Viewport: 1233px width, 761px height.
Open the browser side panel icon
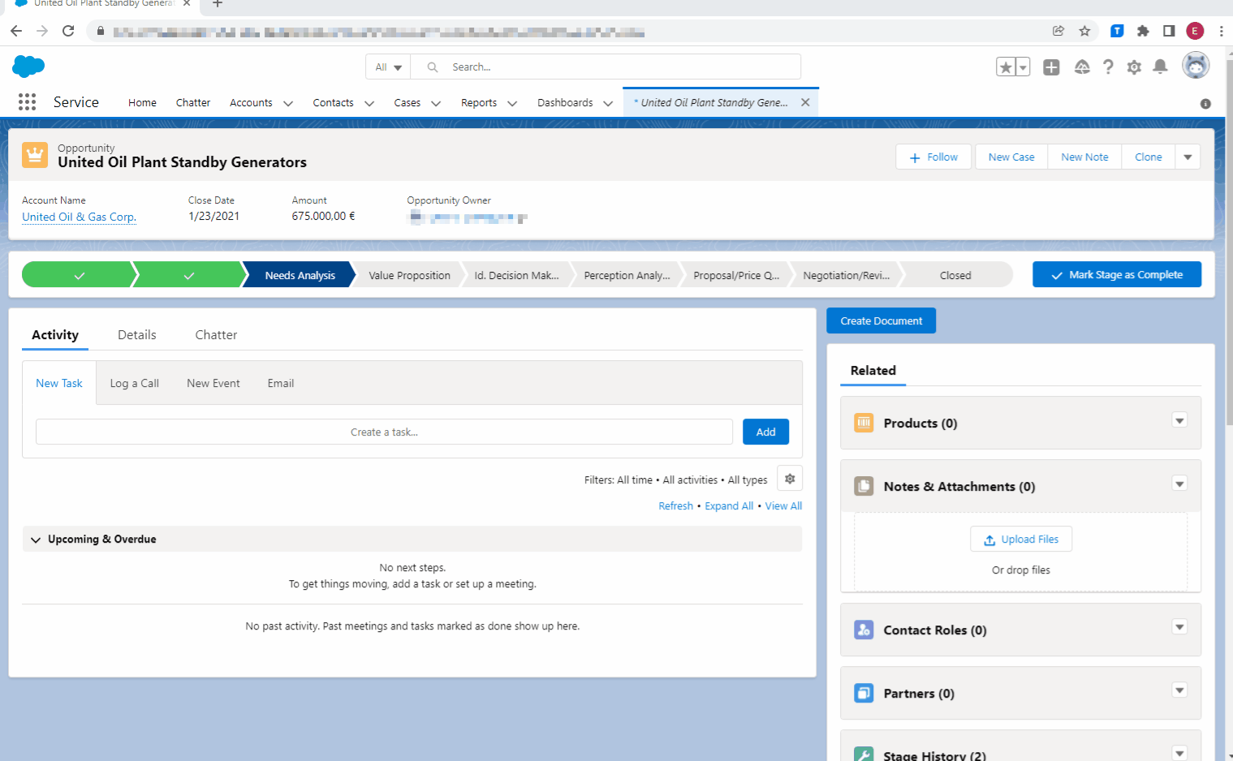point(1169,31)
